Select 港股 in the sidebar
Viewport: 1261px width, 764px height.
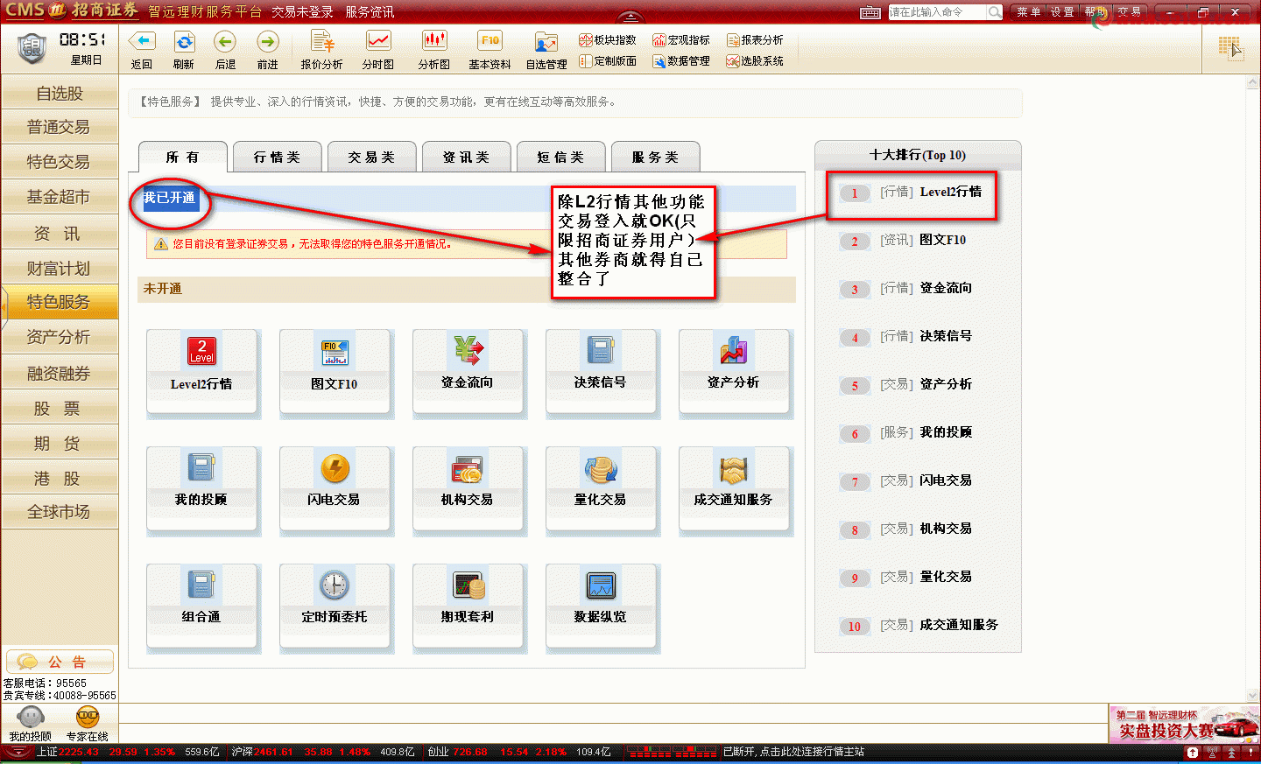[x=60, y=479]
